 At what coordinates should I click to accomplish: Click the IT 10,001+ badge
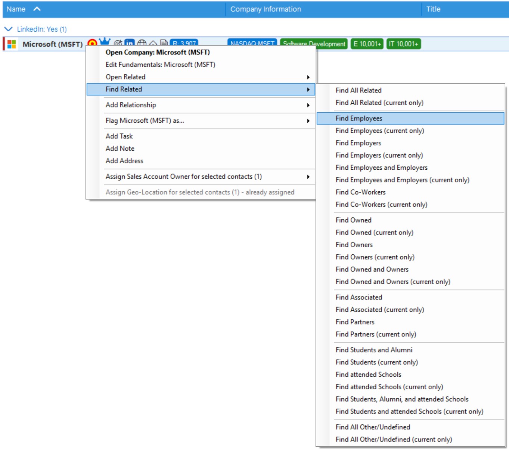tap(403, 44)
